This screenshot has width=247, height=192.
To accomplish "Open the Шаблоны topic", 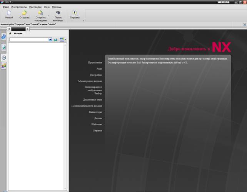I will click(x=97, y=124).
